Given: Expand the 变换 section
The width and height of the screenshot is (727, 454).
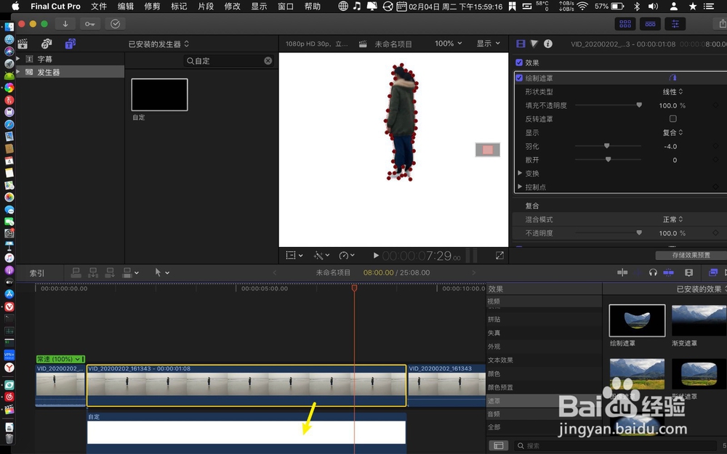Looking at the screenshot, I should (x=520, y=173).
